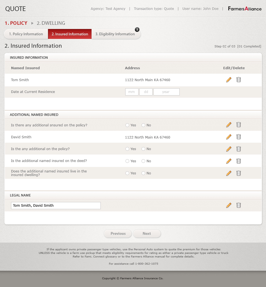This screenshot has width=266, height=287.
Task: Click 'User name: John Doe' in the header
Action: point(200,9)
